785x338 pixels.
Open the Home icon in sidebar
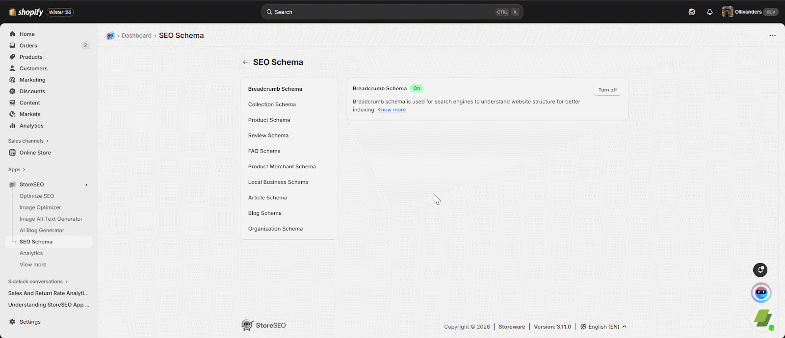[x=12, y=34]
